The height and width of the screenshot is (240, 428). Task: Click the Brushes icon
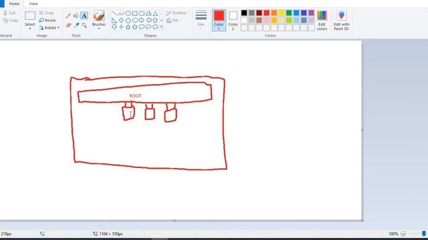coord(99,16)
